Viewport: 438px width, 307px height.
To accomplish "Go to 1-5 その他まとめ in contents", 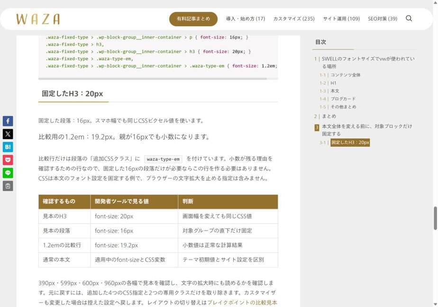I will 343,107.
